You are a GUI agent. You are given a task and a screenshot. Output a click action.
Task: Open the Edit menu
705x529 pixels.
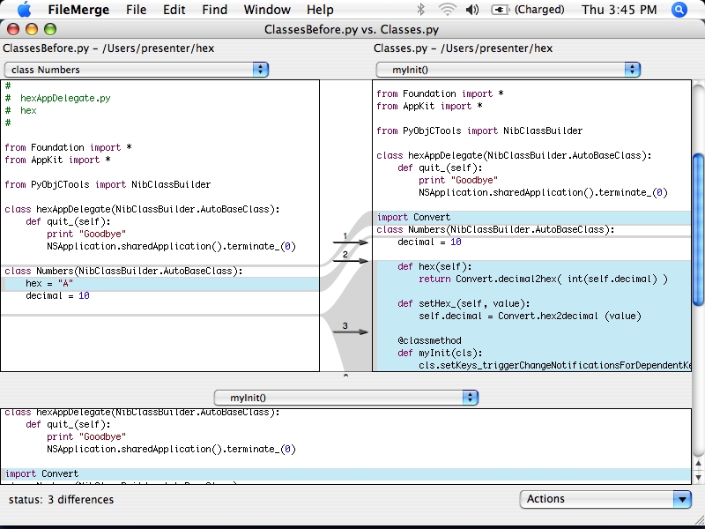point(174,10)
